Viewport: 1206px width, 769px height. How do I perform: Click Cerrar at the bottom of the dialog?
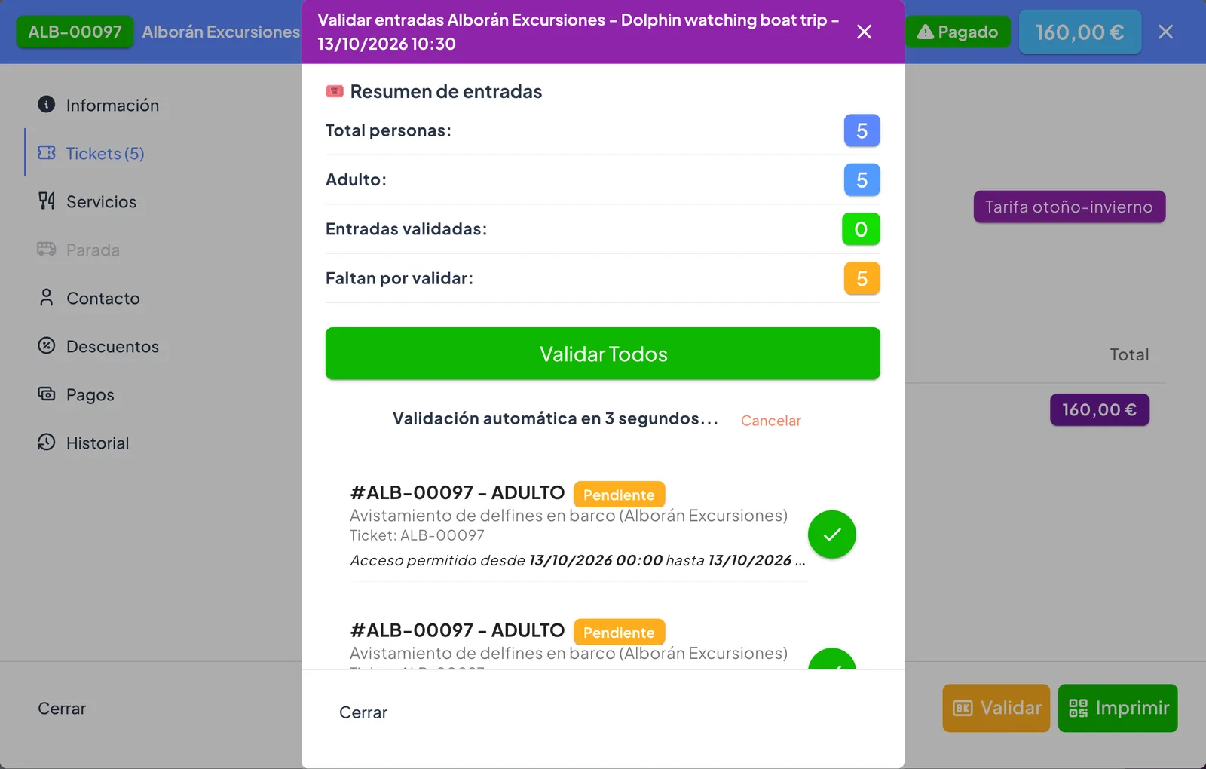363,712
